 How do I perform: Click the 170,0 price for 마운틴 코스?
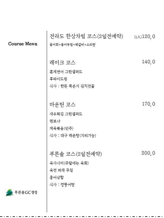(x=149, y=104)
